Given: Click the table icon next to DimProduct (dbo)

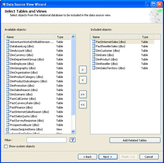Looking at the screenshot, I should tap(93, 59).
